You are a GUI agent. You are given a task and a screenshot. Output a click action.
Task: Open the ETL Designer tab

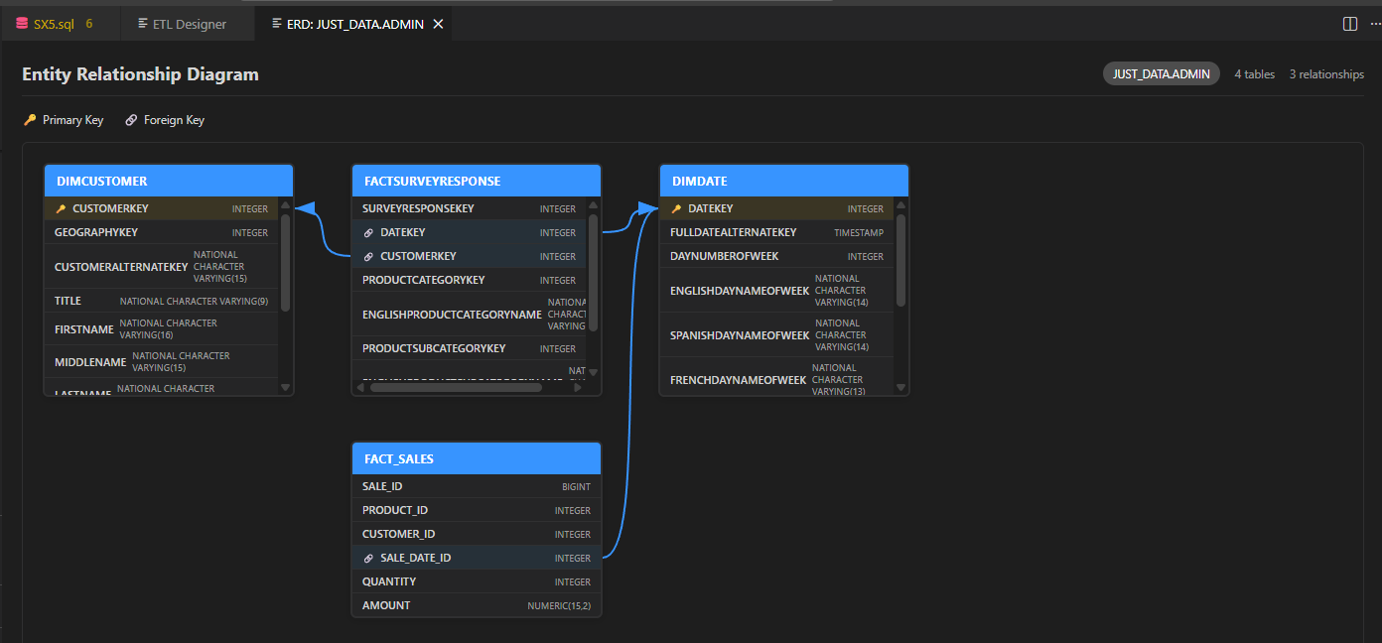point(189,24)
